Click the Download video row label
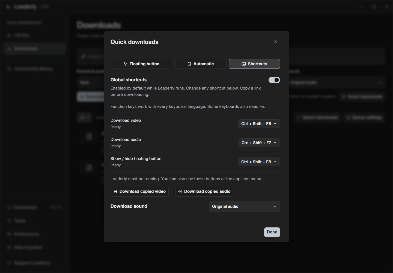This screenshot has width=393, height=273. (x=126, y=120)
